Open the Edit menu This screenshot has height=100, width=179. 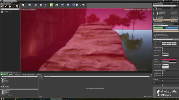[x=4, y=2]
